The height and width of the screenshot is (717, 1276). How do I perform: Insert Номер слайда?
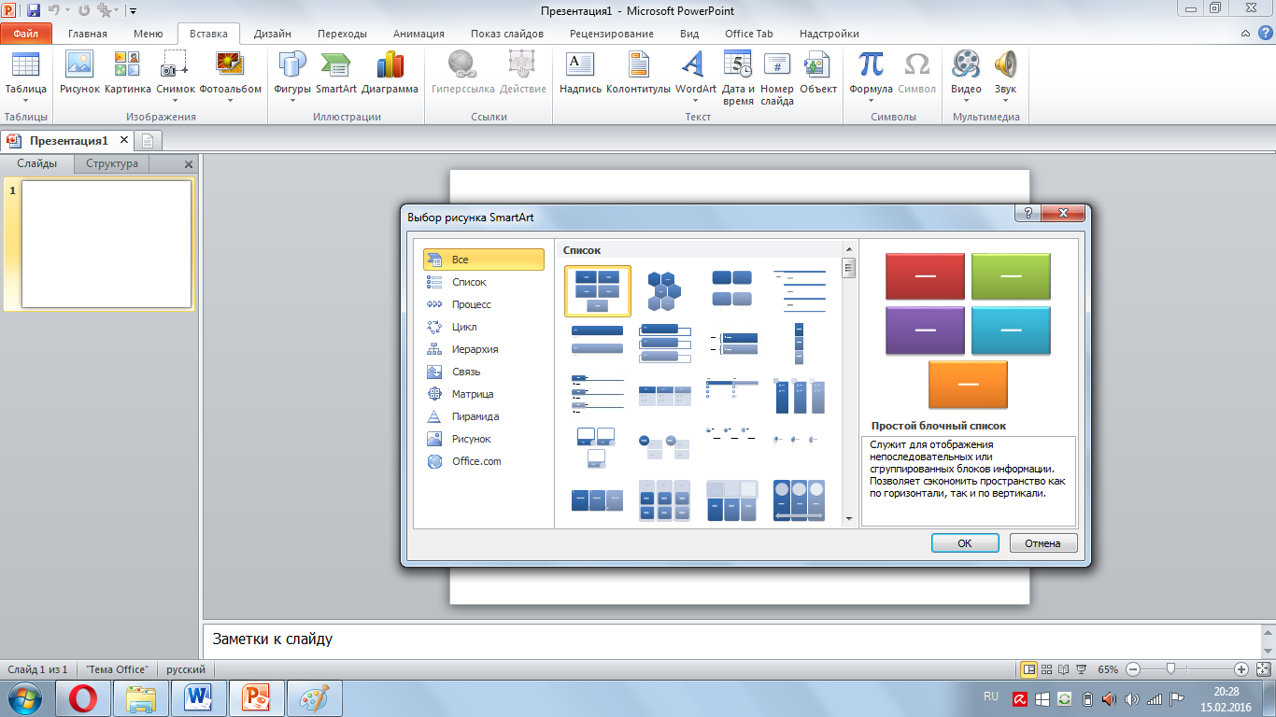(777, 78)
